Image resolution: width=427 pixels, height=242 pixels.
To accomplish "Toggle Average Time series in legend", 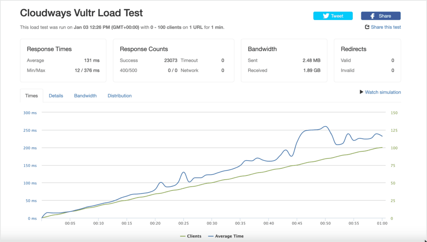I will (x=226, y=236).
